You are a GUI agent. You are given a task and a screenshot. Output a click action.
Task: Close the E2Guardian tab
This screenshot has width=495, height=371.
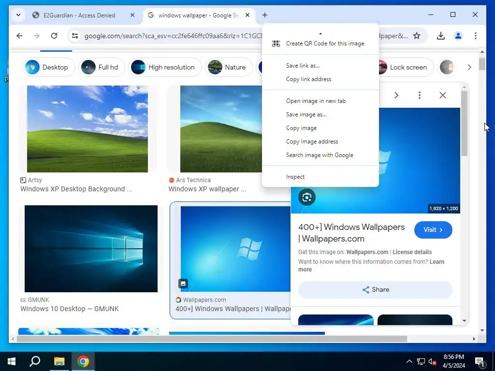pyautogui.click(x=132, y=15)
